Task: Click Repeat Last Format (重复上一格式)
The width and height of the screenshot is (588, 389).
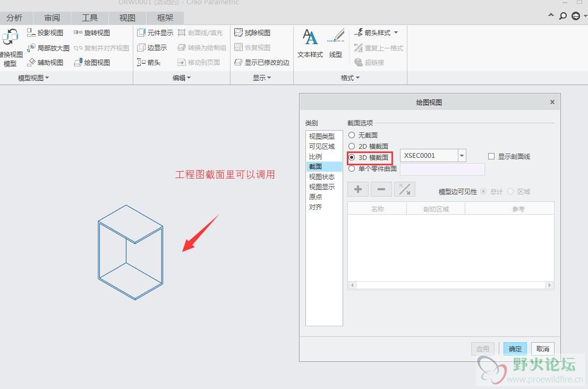Action: point(378,48)
